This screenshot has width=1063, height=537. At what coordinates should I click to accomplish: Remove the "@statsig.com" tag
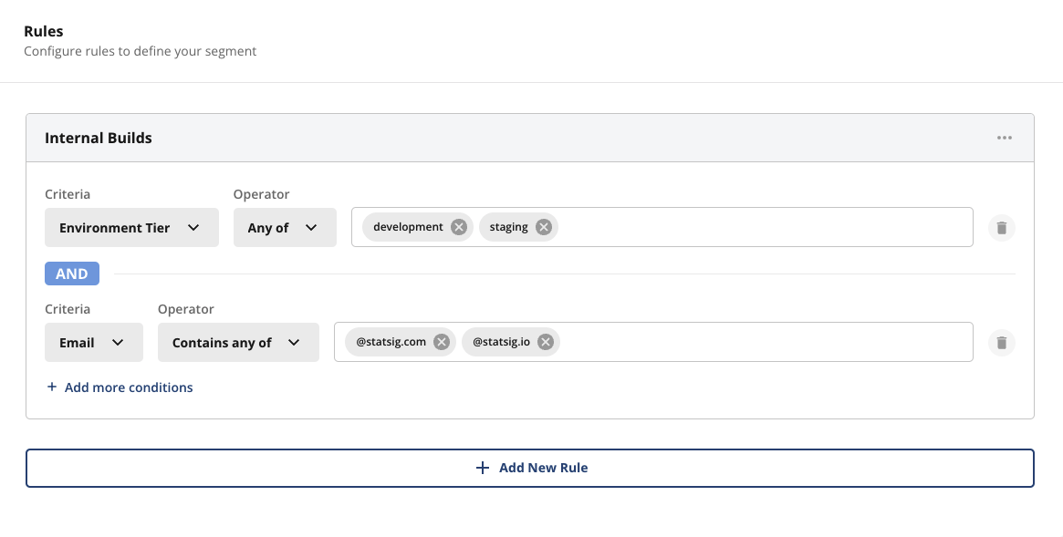[441, 342]
